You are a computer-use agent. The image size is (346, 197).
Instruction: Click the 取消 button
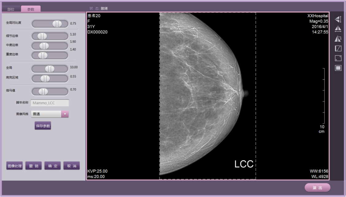tap(72, 166)
